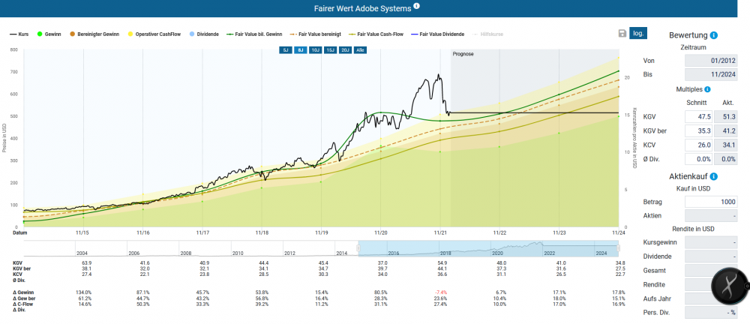Click the Von date field 01/2012
The height and width of the screenshot is (324, 750).
(711, 61)
